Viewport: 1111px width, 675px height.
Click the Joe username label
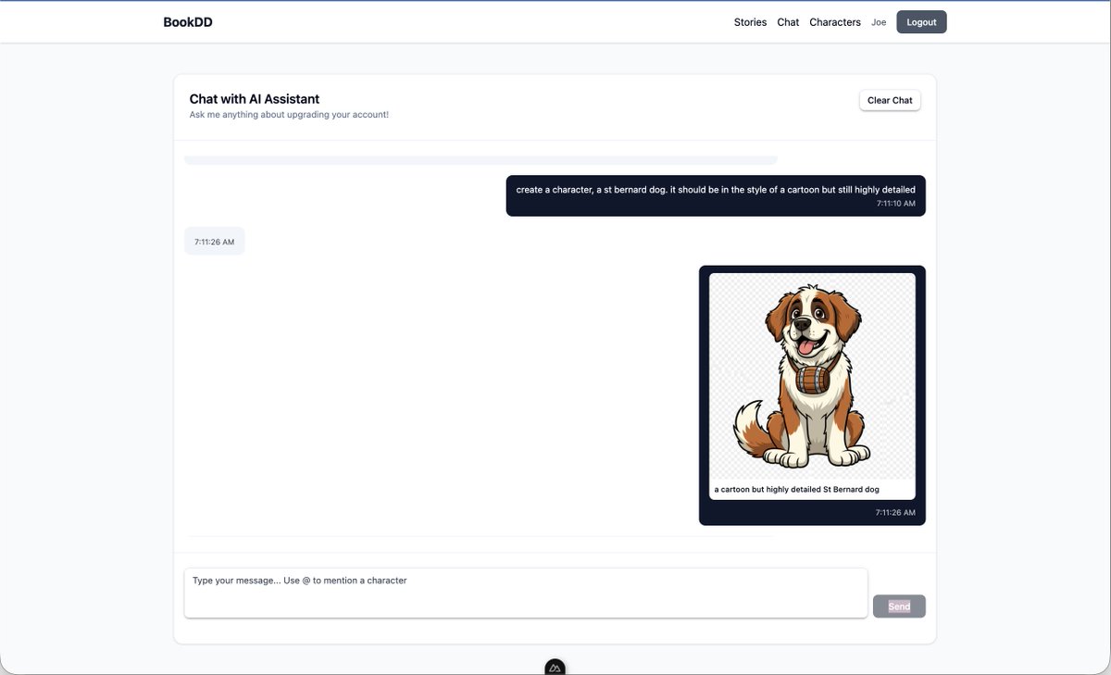[x=879, y=22]
